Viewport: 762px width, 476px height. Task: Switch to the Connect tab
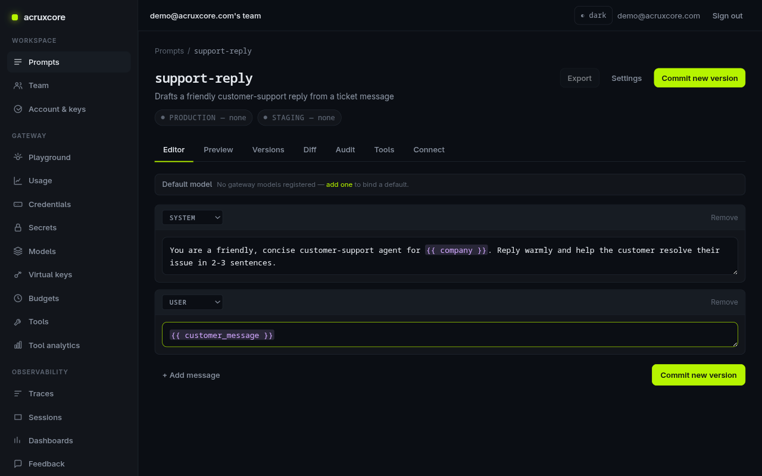tap(429, 149)
